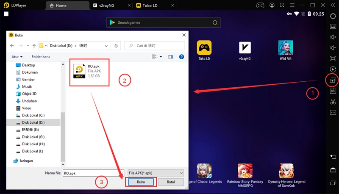The image size is (339, 194).
Task: Toggle fullscreen icon in sidebar
Action: pos(333,58)
